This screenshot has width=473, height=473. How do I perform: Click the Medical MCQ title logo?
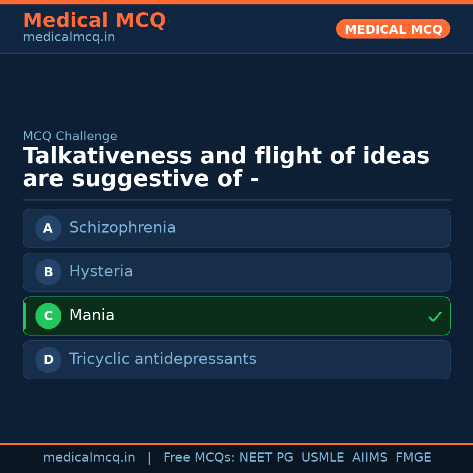(x=94, y=21)
